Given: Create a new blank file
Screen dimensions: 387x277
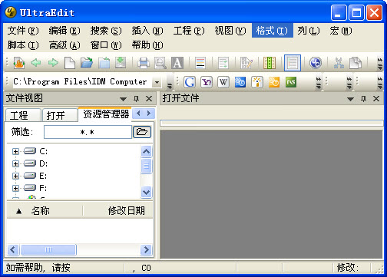Looking at the screenshot, I should (70, 63).
